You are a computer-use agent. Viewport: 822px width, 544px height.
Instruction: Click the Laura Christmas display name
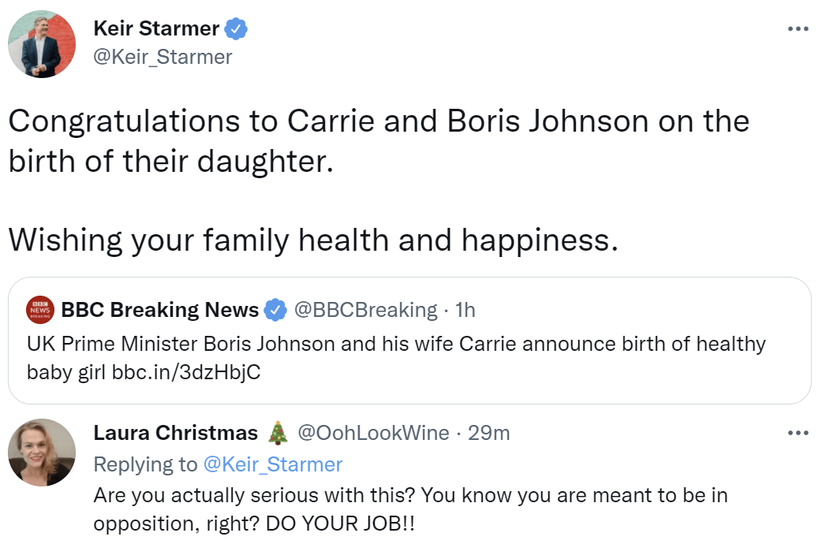[175, 433]
